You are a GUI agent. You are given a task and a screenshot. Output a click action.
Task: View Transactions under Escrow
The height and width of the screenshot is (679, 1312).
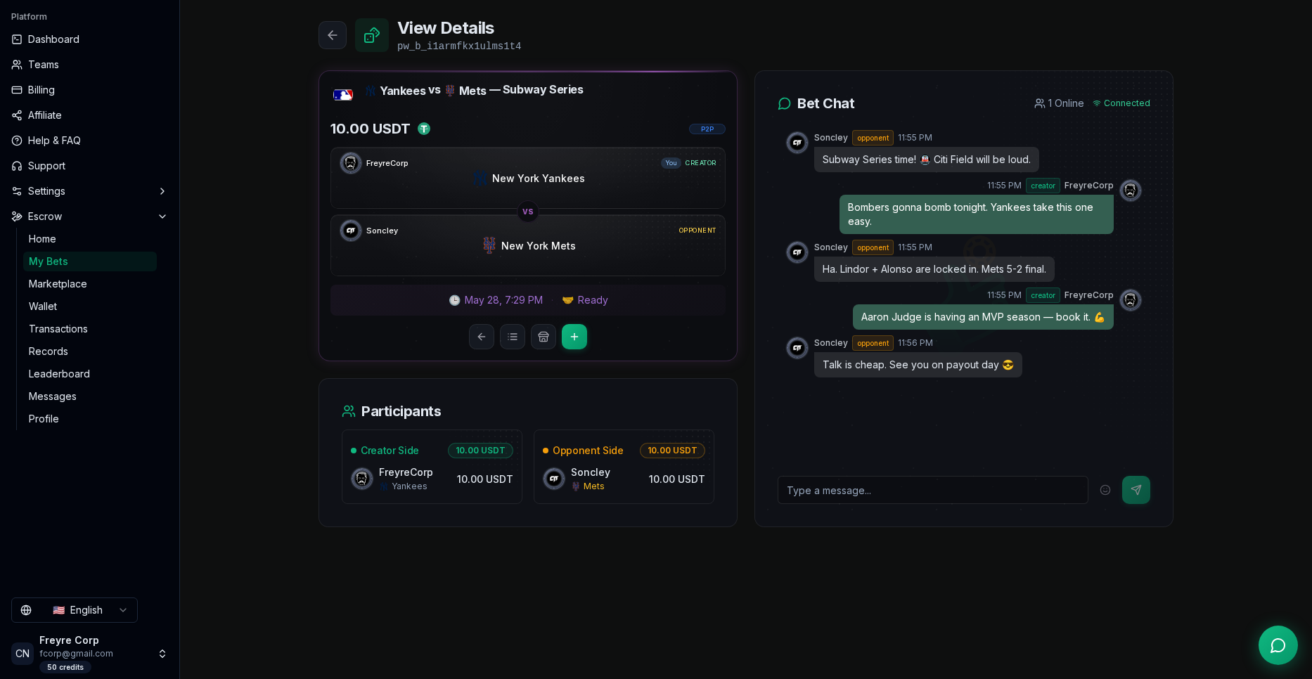[90, 329]
